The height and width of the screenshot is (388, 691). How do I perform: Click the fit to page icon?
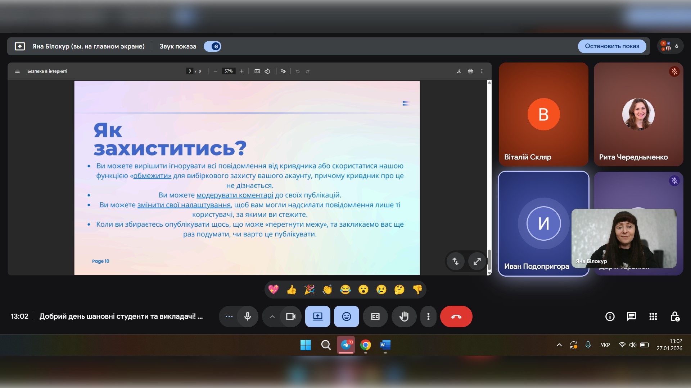pos(257,71)
